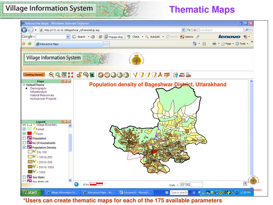273x205 pixels.
Task: Click the map print icon in toolbar
Action: [188, 75]
